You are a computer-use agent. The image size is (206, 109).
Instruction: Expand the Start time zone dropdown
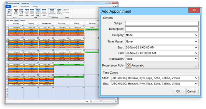pyautogui.click(x=154, y=78)
